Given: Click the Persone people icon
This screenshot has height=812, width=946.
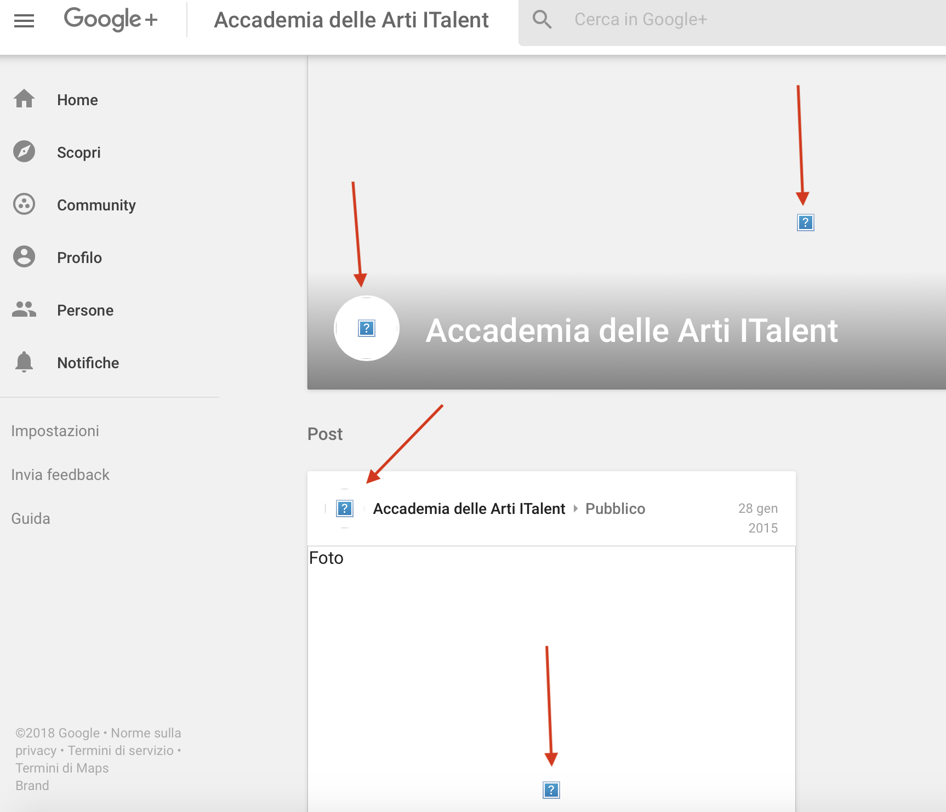Looking at the screenshot, I should (24, 310).
